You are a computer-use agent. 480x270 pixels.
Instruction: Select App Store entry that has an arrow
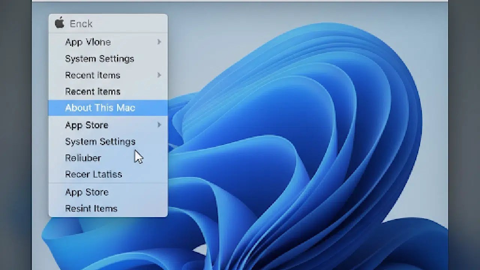108,125
